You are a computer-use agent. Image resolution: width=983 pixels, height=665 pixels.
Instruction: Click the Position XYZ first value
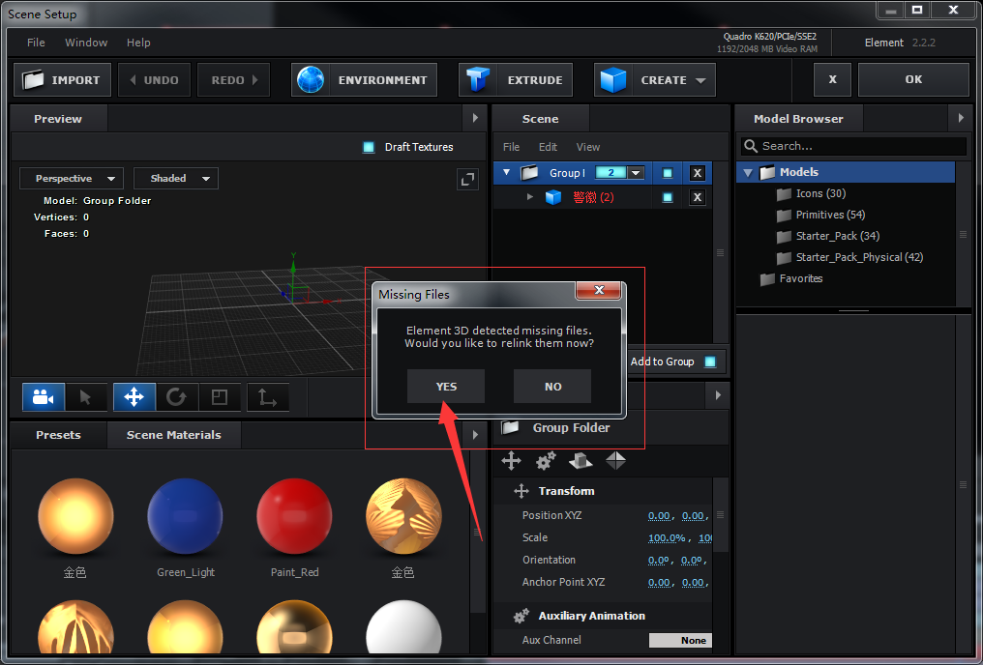tap(659, 515)
